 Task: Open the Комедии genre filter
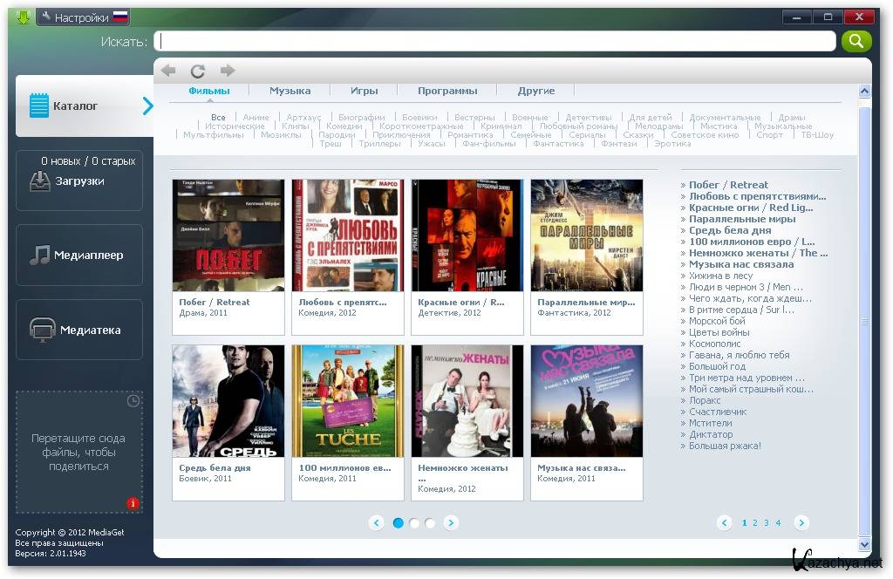point(344,126)
